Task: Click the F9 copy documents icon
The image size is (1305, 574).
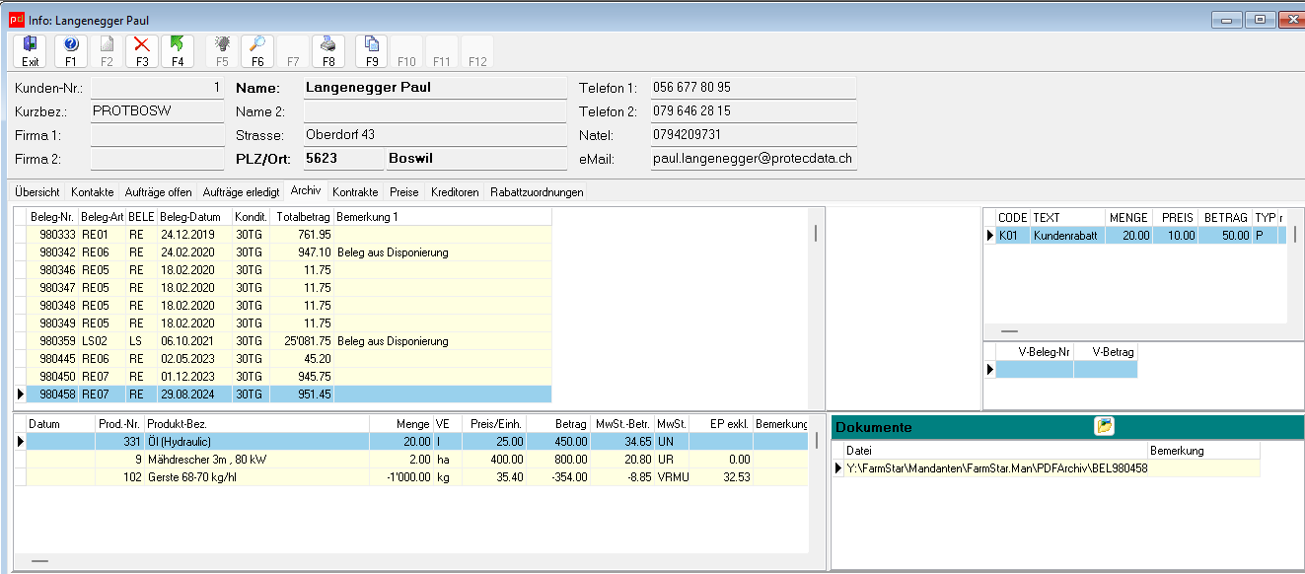Action: pos(372,50)
